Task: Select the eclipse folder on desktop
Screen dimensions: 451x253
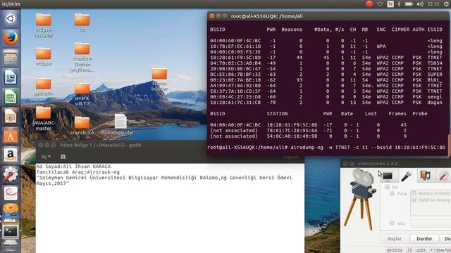Action: [x=44, y=57]
